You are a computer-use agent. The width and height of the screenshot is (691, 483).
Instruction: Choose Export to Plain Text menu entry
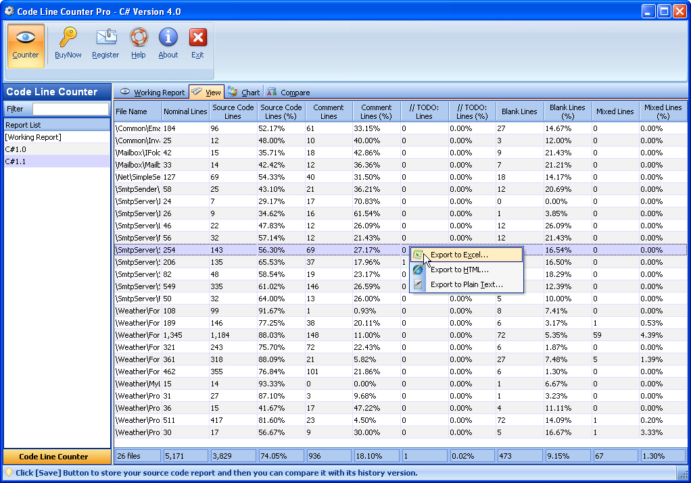[467, 284]
